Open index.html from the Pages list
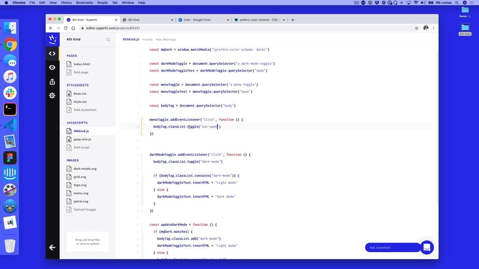Image resolution: width=479 pixels, height=269 pixels. 82,64
